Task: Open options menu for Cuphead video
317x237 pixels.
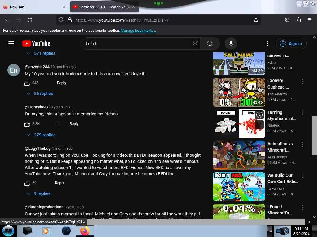Action: pos(302,81)
